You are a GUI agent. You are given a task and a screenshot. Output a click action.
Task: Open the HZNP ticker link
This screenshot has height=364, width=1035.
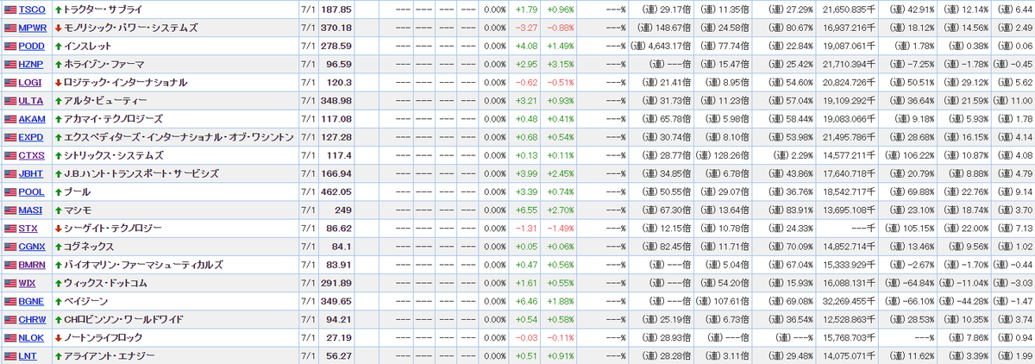(32, 64)
